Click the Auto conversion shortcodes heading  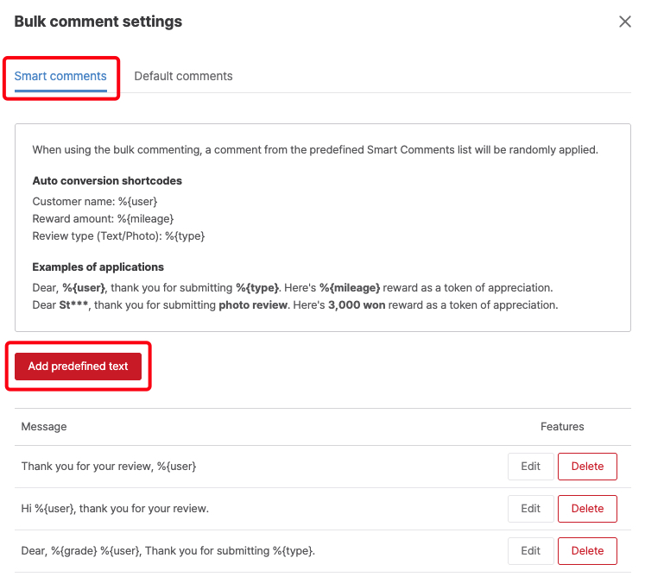[107, 181]
